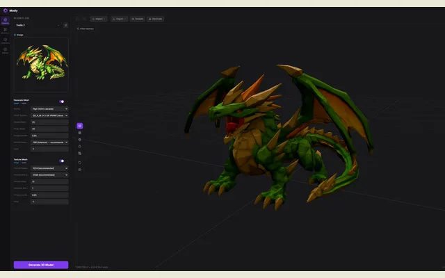Click the field with value 1 in Texture Mesh
This screenshot has width=445, height=278.
point(49,188)
